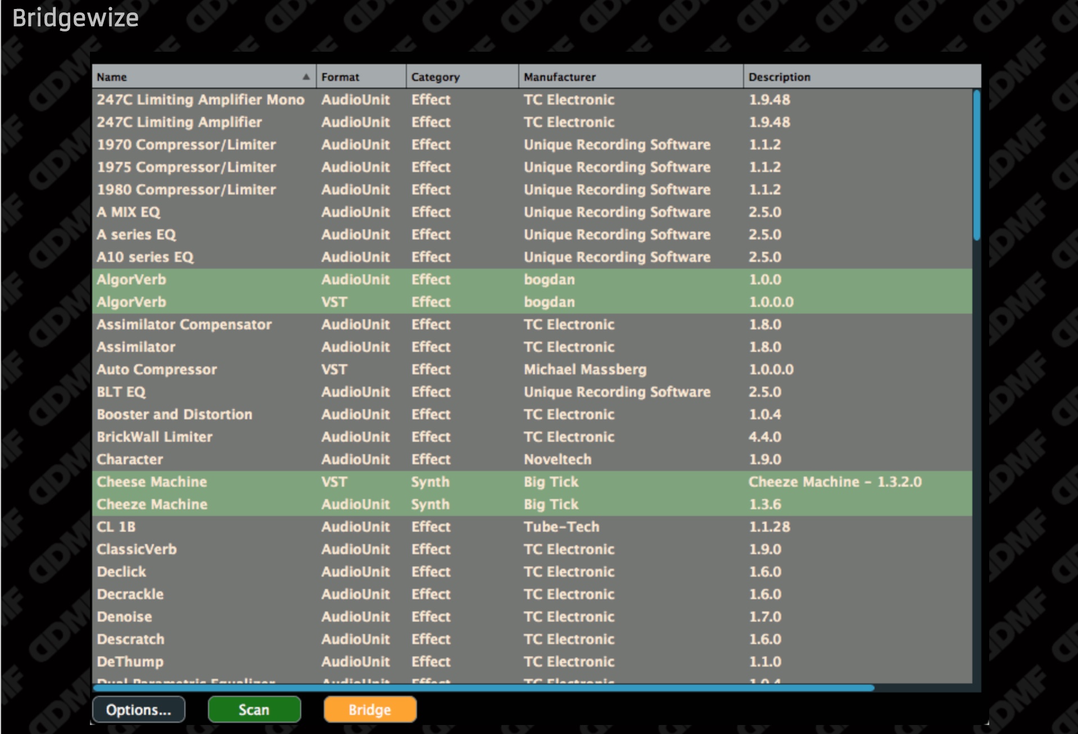Select the Cheeze Machine AudioUnit row

coord(532,504)
